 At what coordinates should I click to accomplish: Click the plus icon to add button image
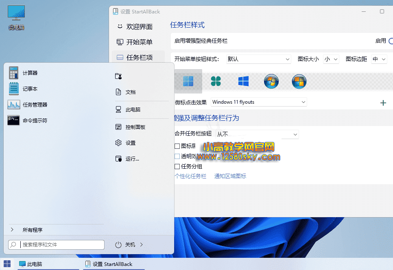click(383, 103)
